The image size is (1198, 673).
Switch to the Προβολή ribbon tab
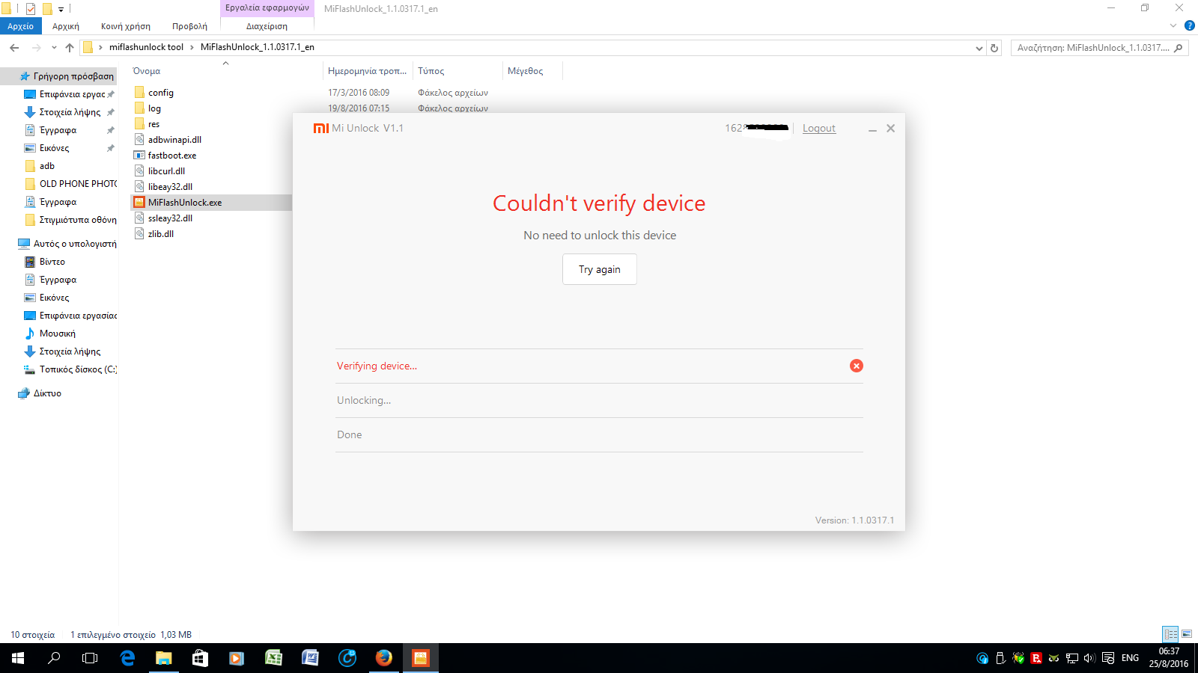point(189,26)
